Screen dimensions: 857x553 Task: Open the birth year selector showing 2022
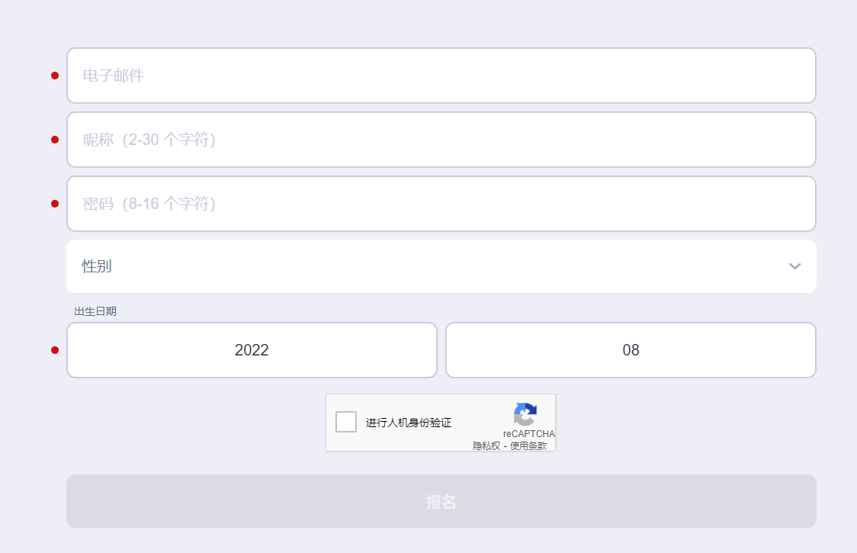coord(252,350)
